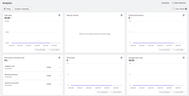Image resolution: width=189 pixels, height=96 pixels.
Task: Click the Auto-refresh help question mark icon
Action: (x=186, y=9)
